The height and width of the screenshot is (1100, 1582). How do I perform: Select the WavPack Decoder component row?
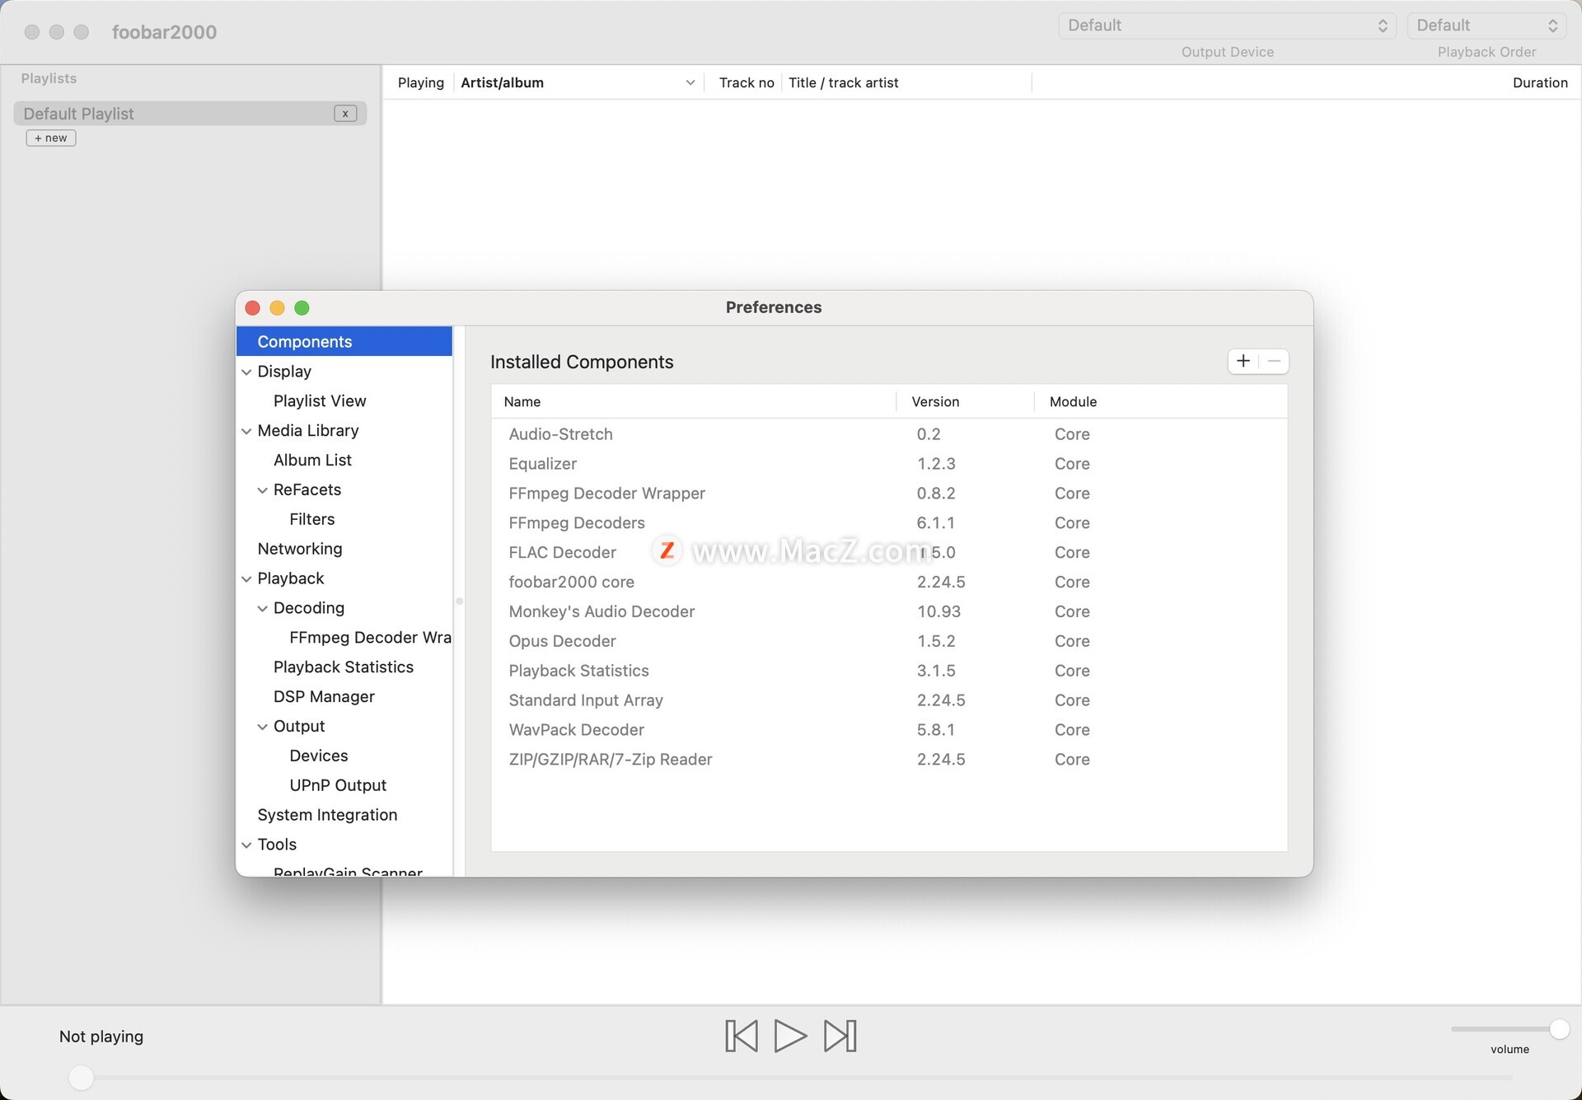pyautogui.click(x=889, y=730)
